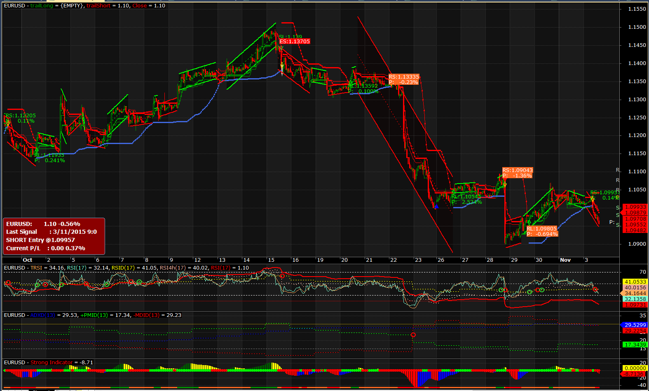Click the ES:1.13705 entry label

click(x=295, y=42)
